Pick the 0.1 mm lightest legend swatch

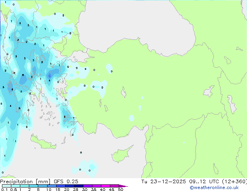coord(5,186)
